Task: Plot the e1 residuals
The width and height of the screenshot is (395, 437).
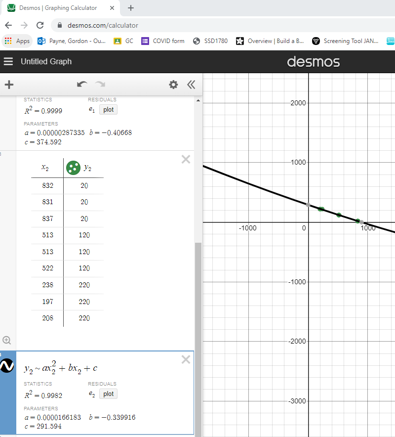Action: (108, 109)
